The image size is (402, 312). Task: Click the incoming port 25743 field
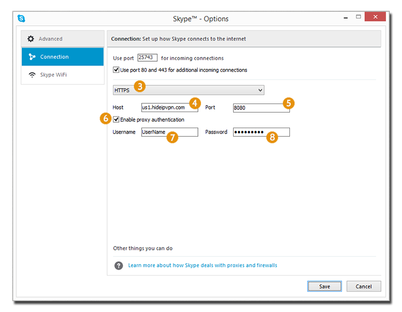147,57
